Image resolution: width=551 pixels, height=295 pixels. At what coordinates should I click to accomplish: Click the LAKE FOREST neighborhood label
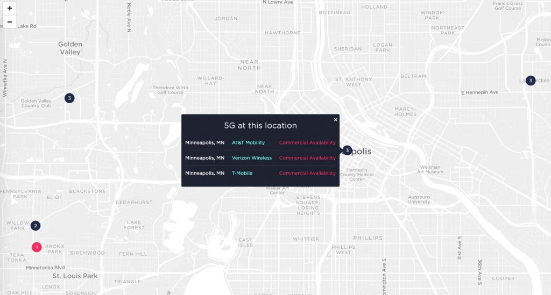coord(134,225)
